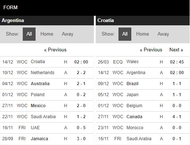190x145 pixels.
Task: Go to Previous matches for Argentina
Action: pyautogui.click(x=55, y=50)
